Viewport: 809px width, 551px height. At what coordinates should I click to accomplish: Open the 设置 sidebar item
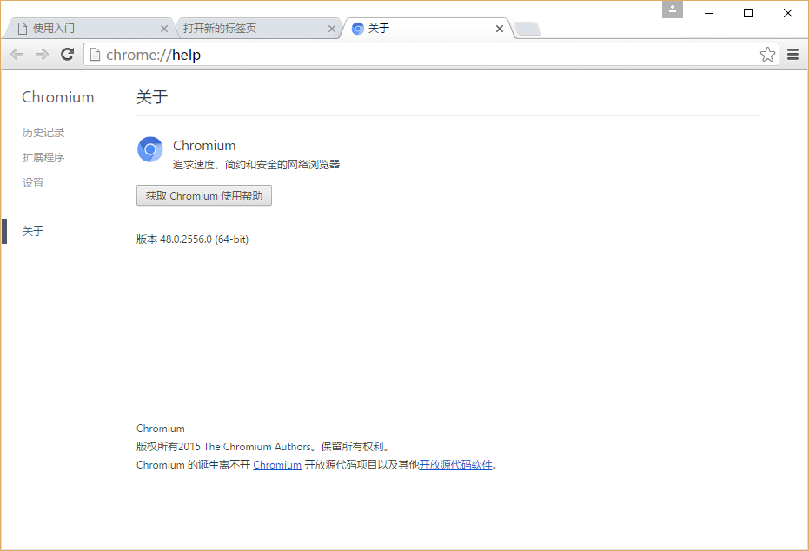33,182
